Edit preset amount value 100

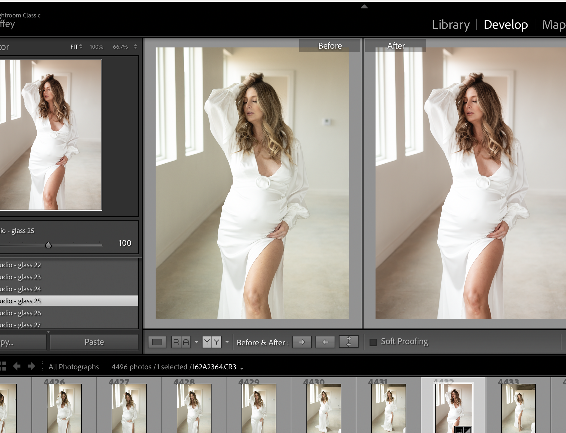[125, 243]
